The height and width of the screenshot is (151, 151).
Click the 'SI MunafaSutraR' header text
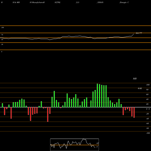click(37, 2)
